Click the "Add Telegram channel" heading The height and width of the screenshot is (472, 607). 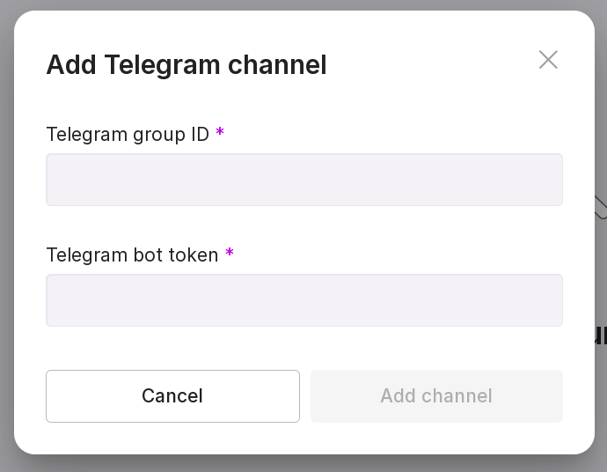pyautogui.click(x=186, y=64)
